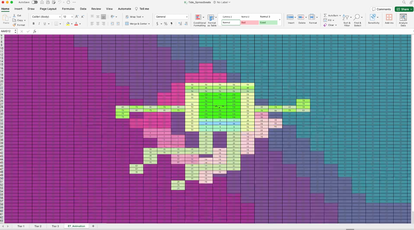Switch to the Tier 2 sheet
The width and height of the screenshot is (414, 230).
coord(38,226)
